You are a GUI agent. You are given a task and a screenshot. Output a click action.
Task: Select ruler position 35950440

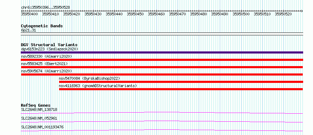click(x=114, y=14)
